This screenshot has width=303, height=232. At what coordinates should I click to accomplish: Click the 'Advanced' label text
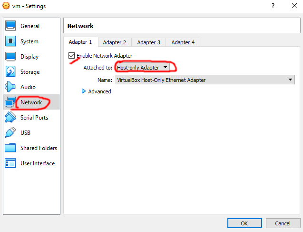[99, 91]
